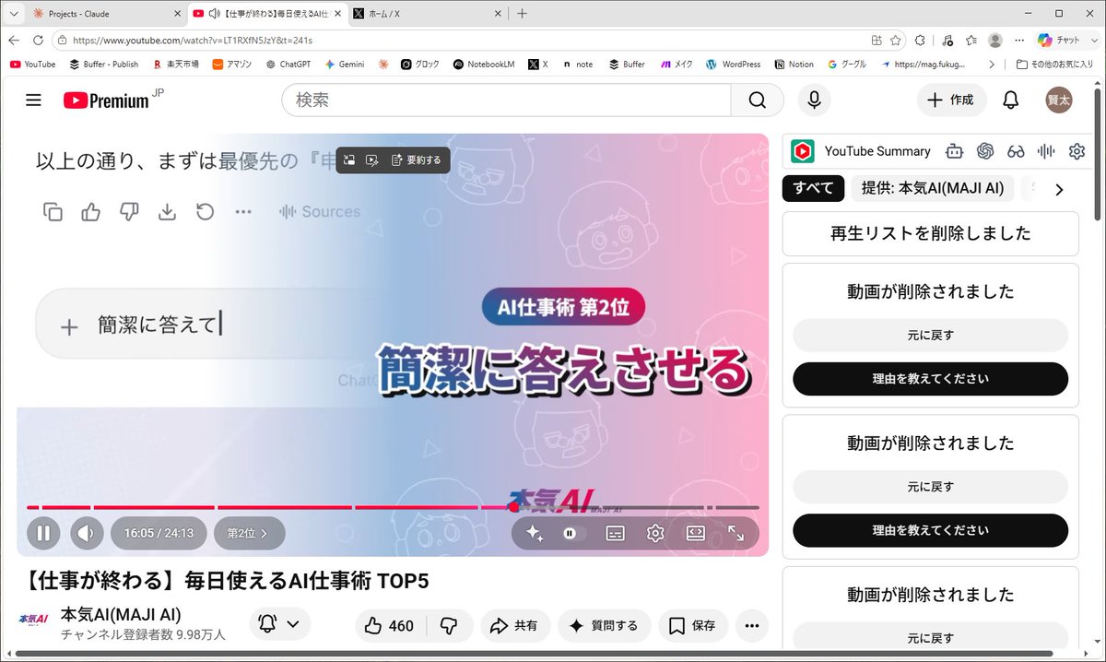Go back with the browser back arrow
Screen dimensions: 1106x662
coord(14,40)
